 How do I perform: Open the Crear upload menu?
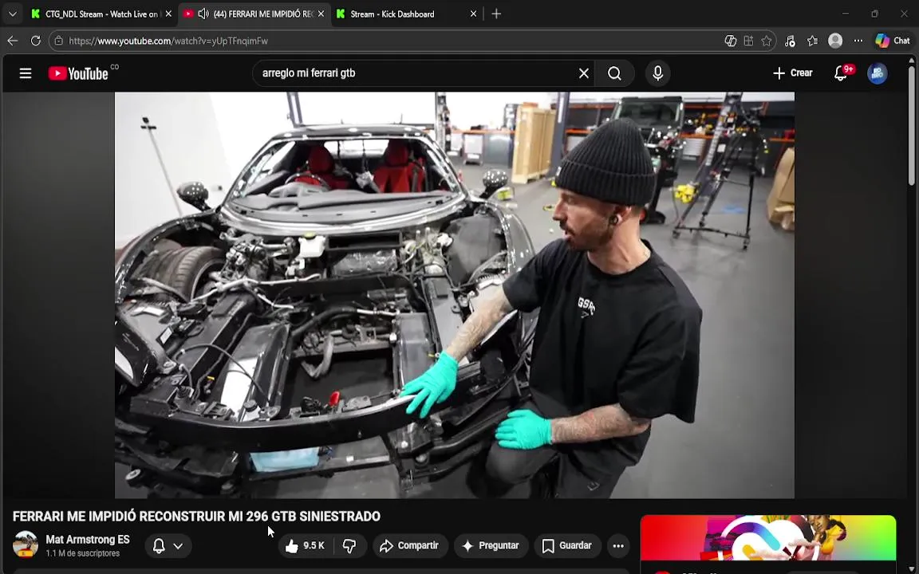[x=792, y=73]
